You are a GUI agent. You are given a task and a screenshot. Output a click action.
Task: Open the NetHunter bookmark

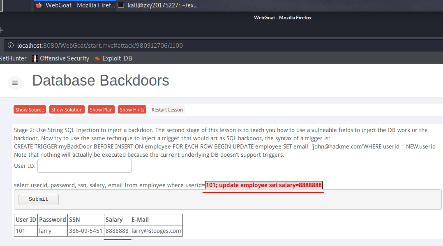(x=13, y=58)
